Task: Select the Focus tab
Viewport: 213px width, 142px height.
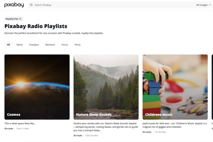Action: point(65,45)
